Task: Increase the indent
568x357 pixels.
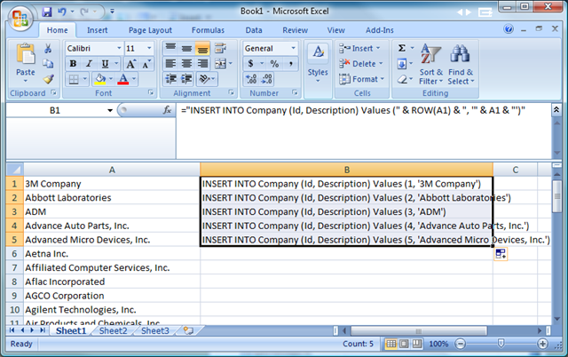Action: click(x=186, y=79)
